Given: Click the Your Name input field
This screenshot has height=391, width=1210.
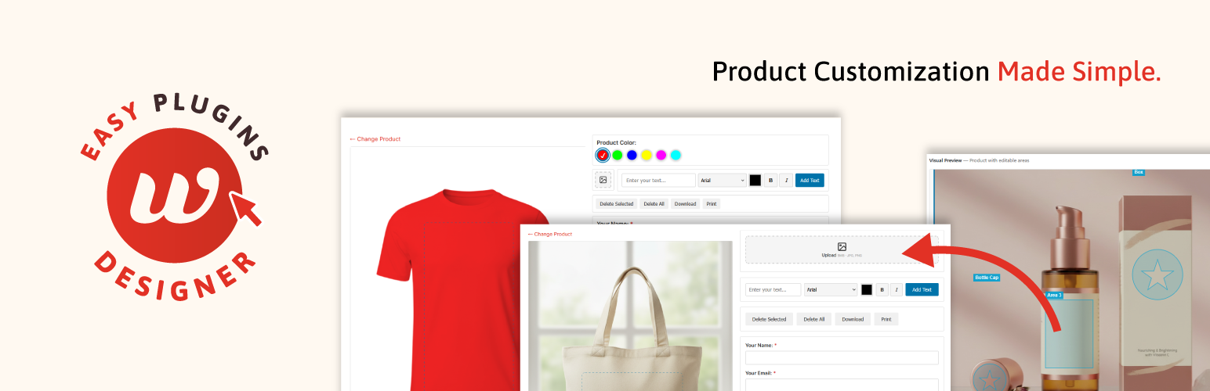Looking at the screenshot, I should tap(842, 357).
